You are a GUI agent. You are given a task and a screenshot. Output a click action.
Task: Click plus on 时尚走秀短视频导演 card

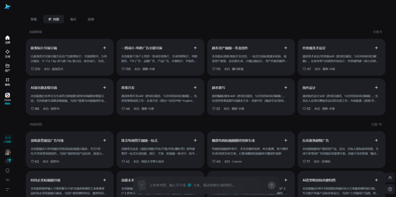[104, 180]
